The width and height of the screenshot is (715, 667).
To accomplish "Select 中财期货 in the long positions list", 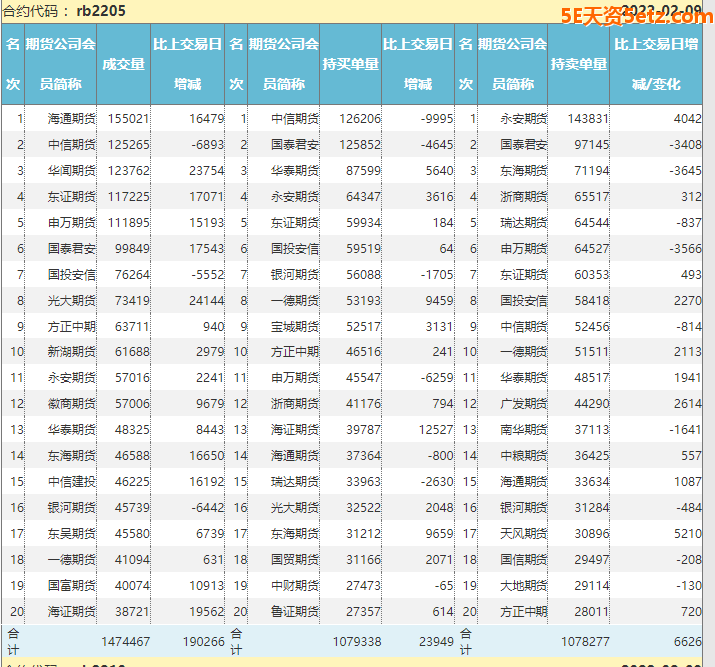I will (295, 585).
